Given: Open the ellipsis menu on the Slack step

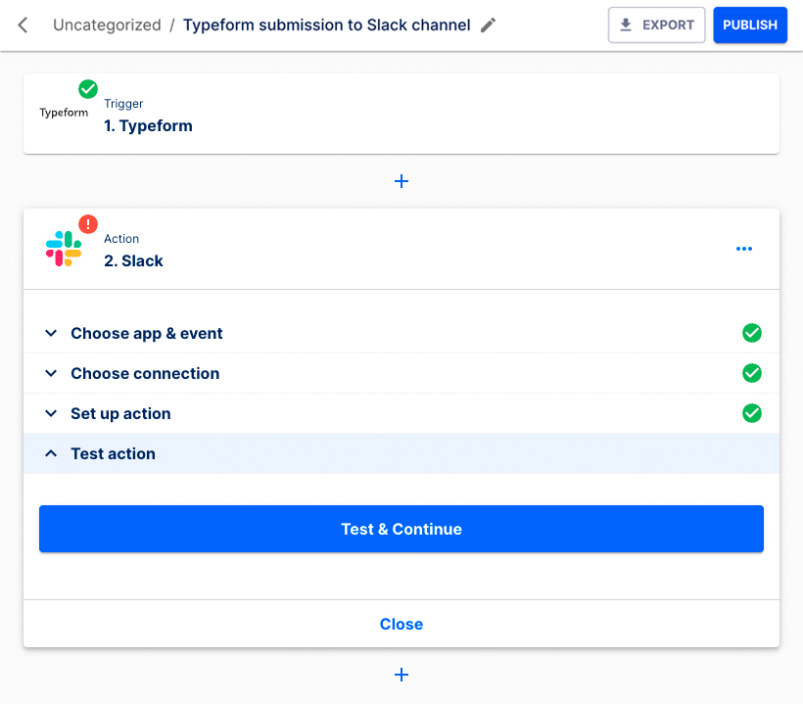Looking at the screenshot, I should [744, 248].
